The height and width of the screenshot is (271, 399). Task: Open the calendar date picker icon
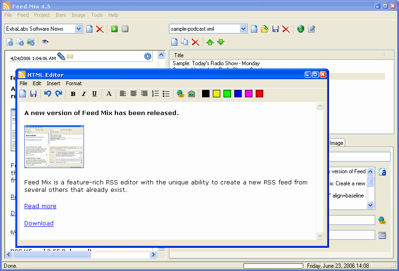click(382, 235)
